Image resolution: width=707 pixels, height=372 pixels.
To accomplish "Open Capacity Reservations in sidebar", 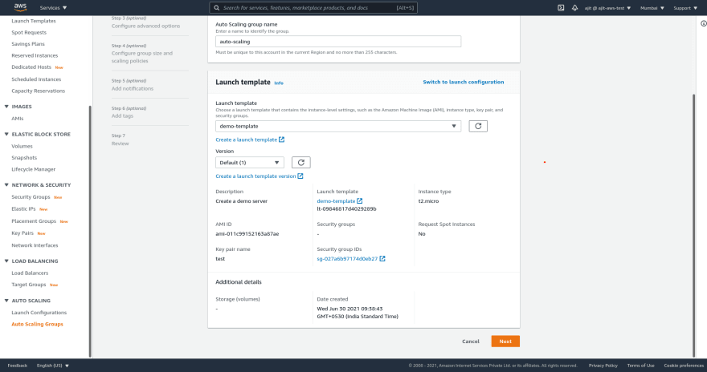I will click(39, 91).
